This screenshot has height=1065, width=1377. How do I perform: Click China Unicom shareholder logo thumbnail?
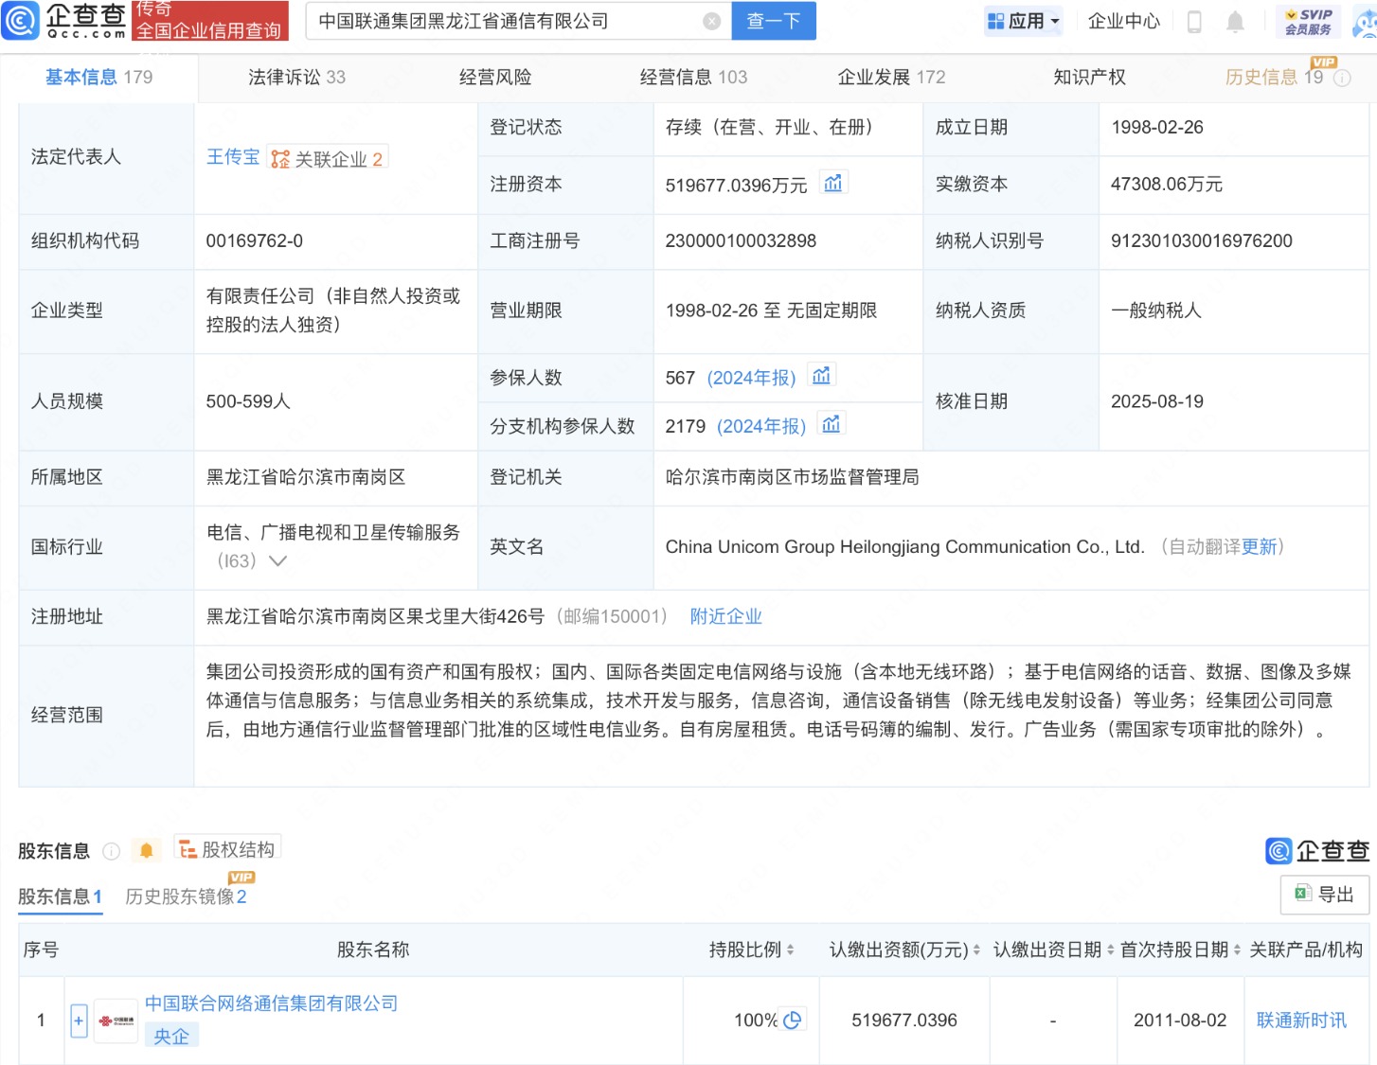[x=116, y=1021]
